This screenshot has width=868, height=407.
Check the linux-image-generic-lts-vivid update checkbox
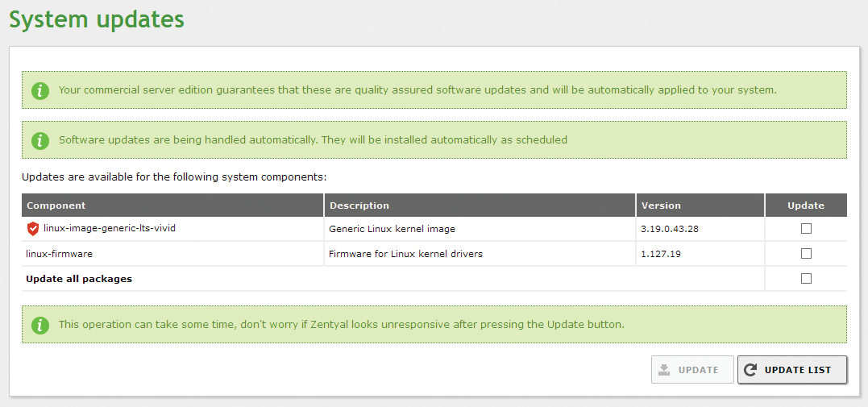coord(806,229)
